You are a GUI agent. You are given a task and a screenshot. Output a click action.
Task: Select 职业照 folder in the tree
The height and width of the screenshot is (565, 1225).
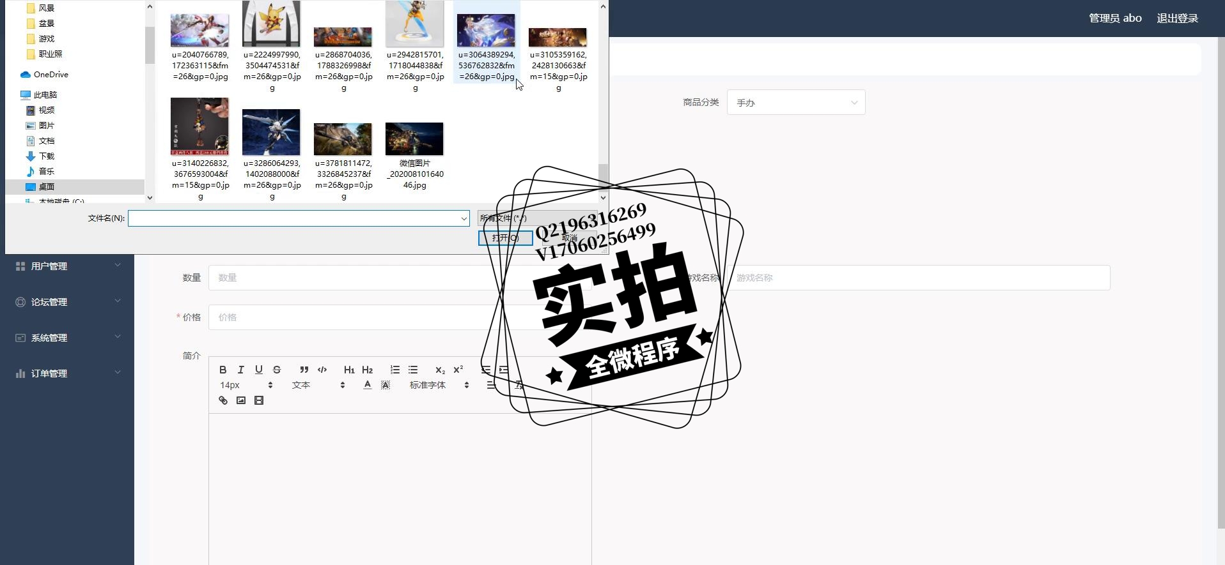tap(45, 54)
